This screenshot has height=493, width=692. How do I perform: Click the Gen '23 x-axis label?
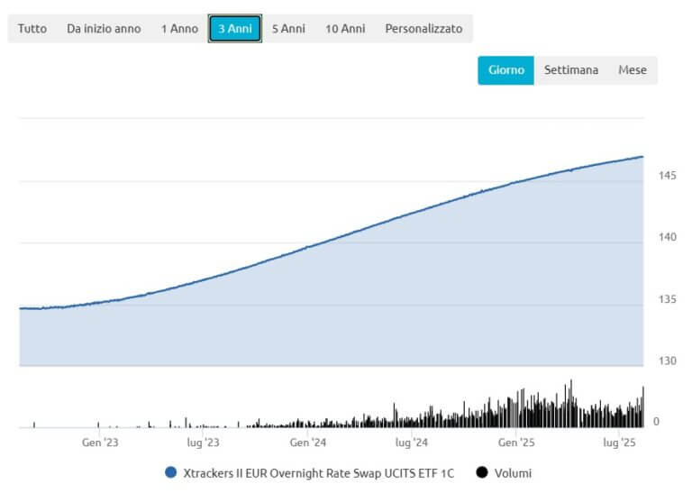pyautogui.click(x=100, y=443)
